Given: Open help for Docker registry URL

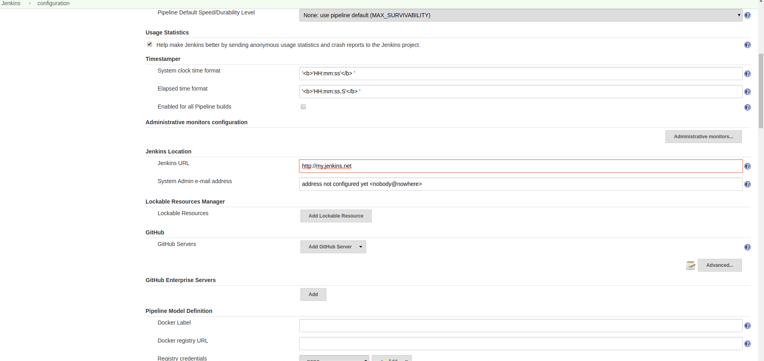Looking at the screenshot, I should point(748,343).
